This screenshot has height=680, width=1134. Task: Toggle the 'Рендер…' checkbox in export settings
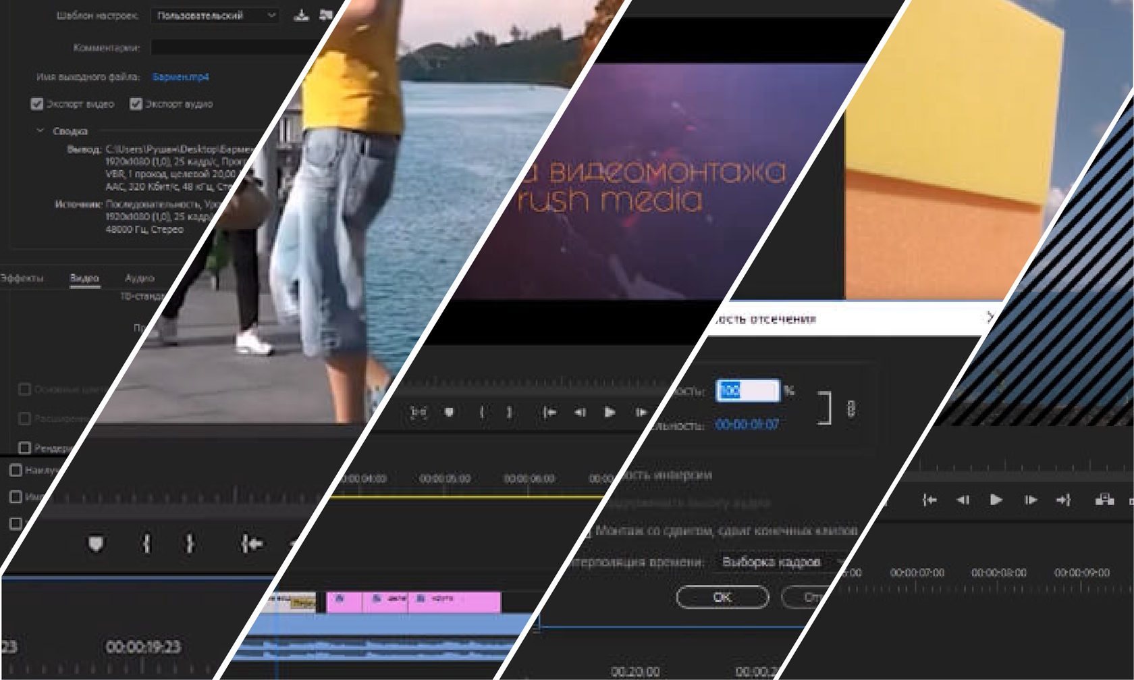click(25, 447)
